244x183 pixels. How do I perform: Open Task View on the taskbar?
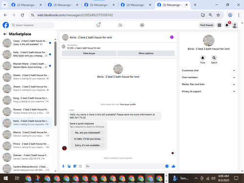click(17, 179)
